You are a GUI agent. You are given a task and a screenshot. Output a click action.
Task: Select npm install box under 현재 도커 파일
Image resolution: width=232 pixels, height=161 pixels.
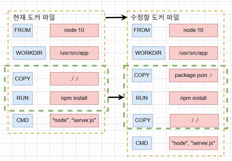[74, 98]
